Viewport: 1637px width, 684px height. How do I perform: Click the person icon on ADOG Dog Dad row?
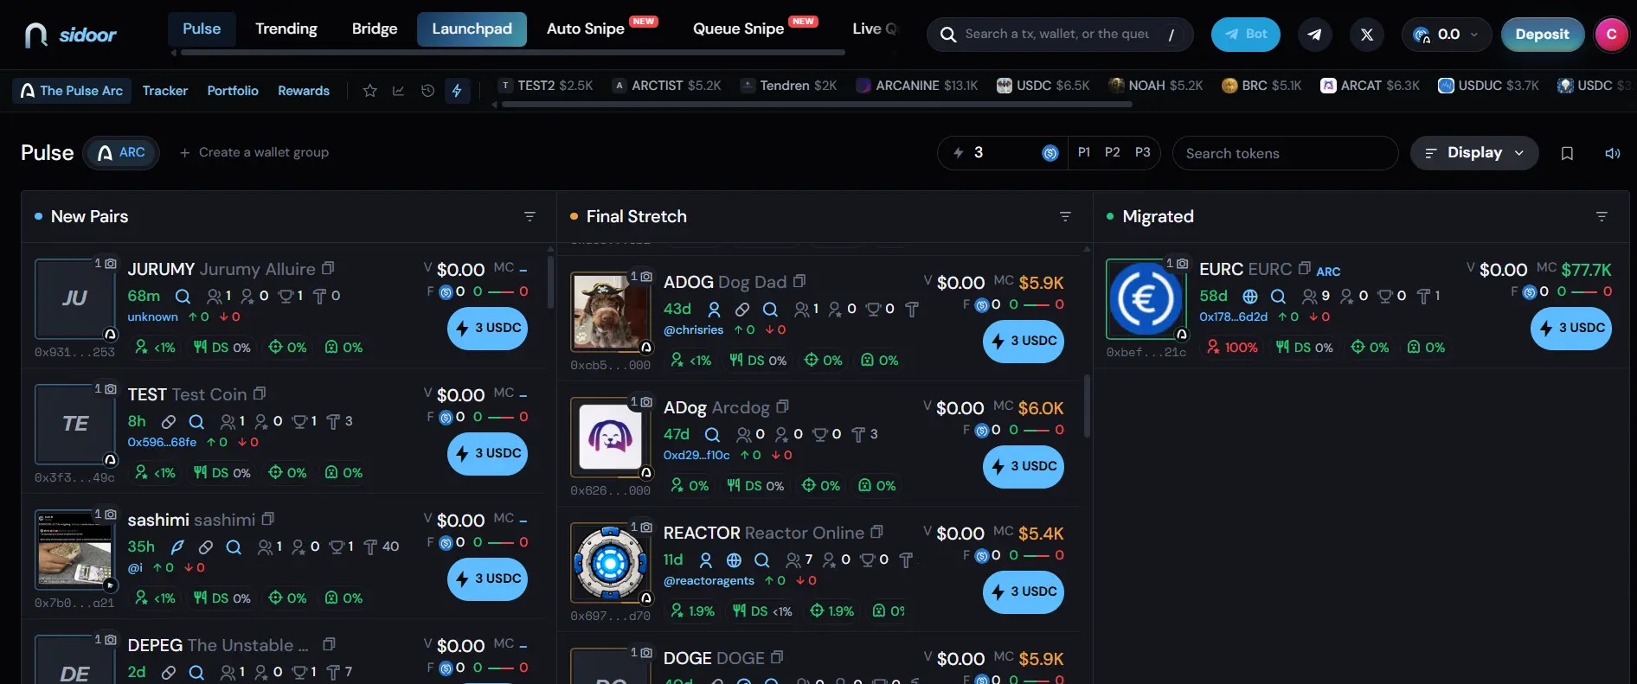tap(714, 309)
